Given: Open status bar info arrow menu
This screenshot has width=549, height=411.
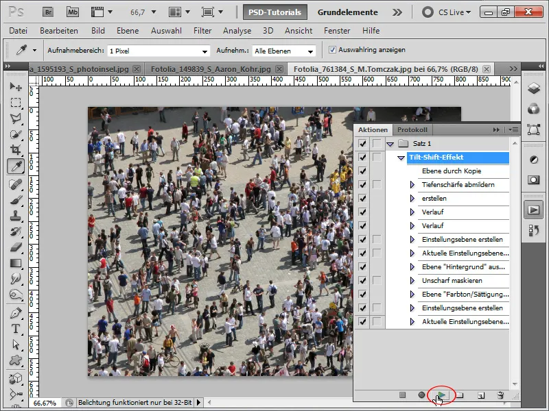Looking at the screenshot, I should [x=198, y=403].
